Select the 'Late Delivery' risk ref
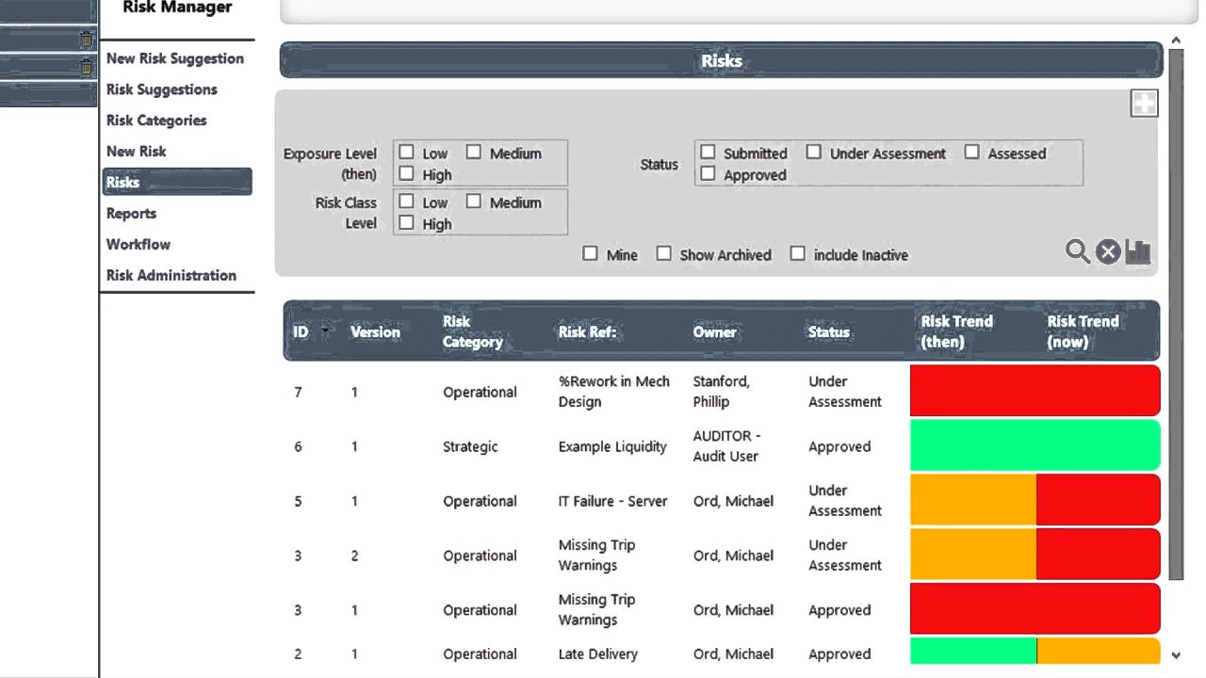The image size is (1206, 678). (x=598, y=654)
